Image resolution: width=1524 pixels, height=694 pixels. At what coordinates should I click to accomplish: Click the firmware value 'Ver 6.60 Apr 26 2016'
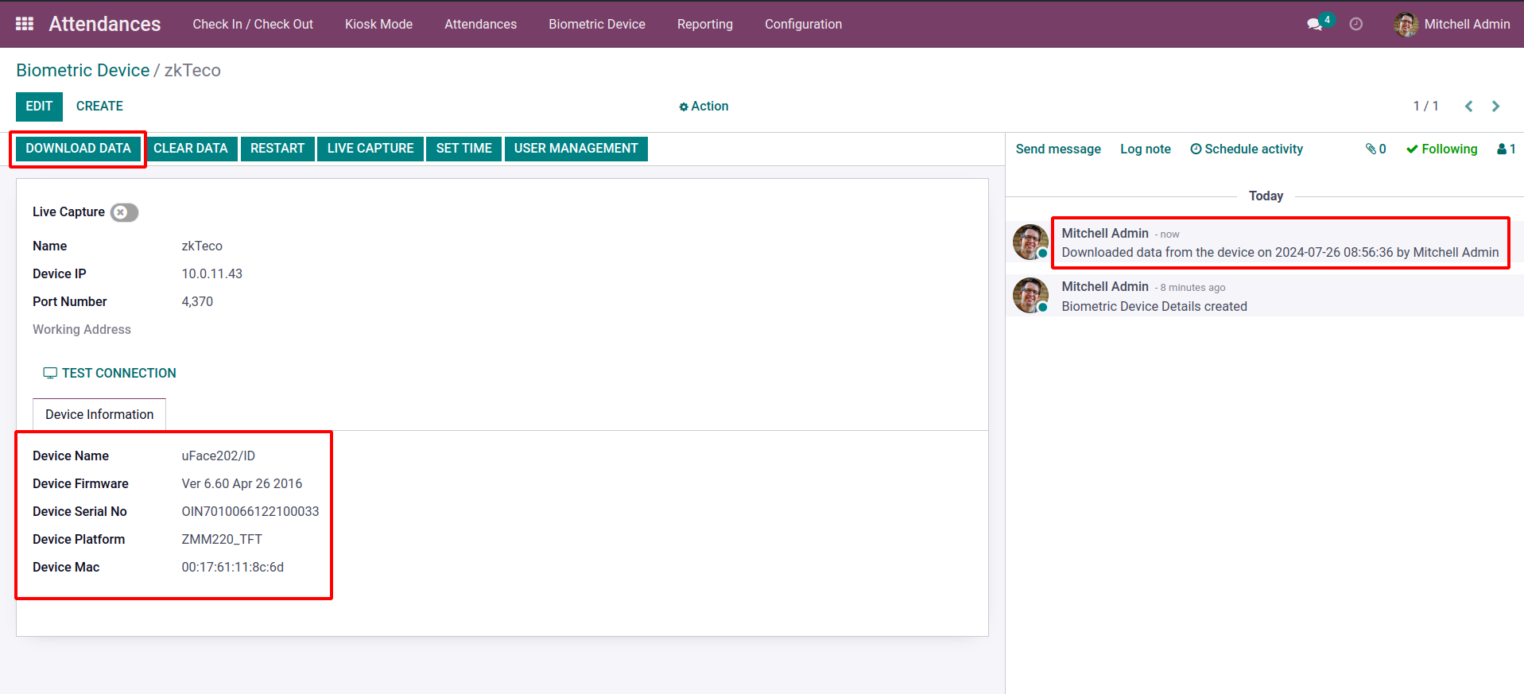coord(242,483)
